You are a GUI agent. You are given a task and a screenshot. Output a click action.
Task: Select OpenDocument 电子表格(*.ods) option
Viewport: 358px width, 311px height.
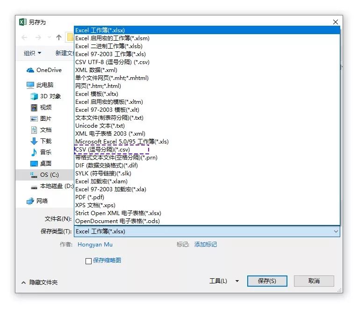tap(207, 221)
